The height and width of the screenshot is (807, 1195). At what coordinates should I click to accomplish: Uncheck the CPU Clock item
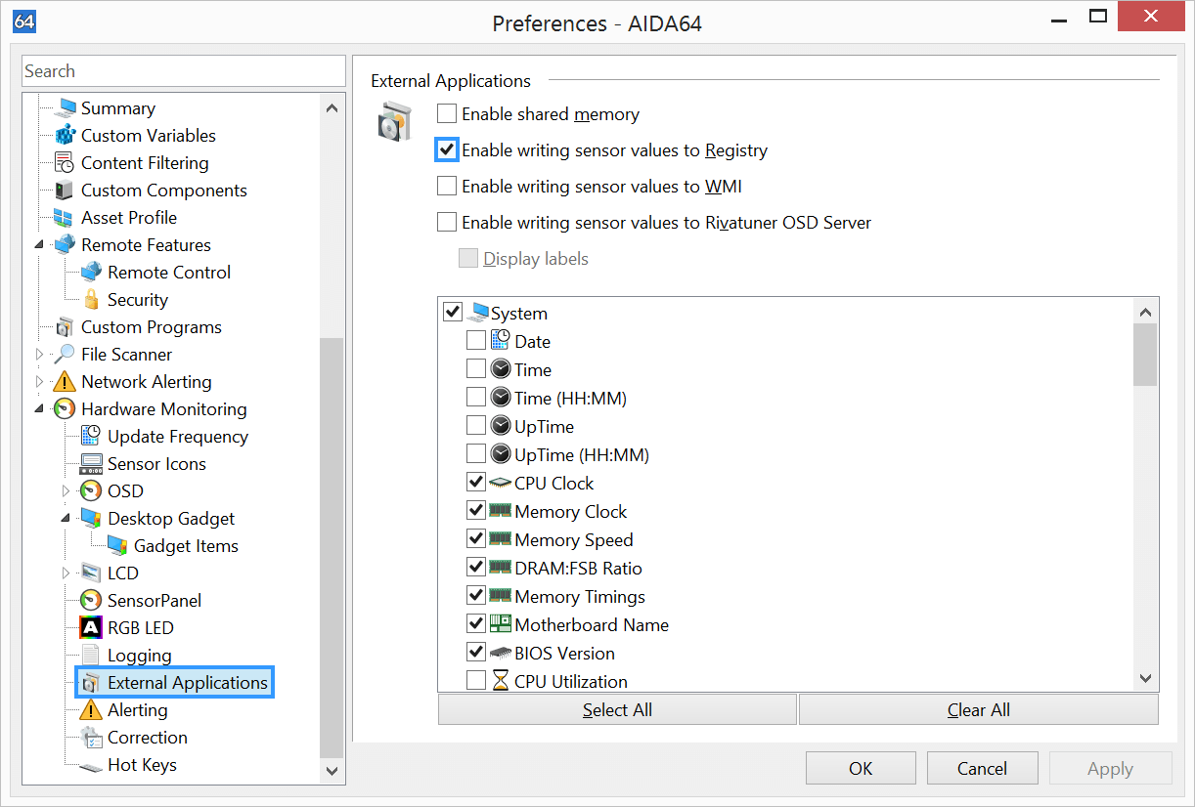click(x=476, y=483)
